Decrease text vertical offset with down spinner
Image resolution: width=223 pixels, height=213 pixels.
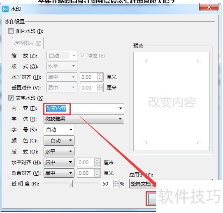(97, 175)
